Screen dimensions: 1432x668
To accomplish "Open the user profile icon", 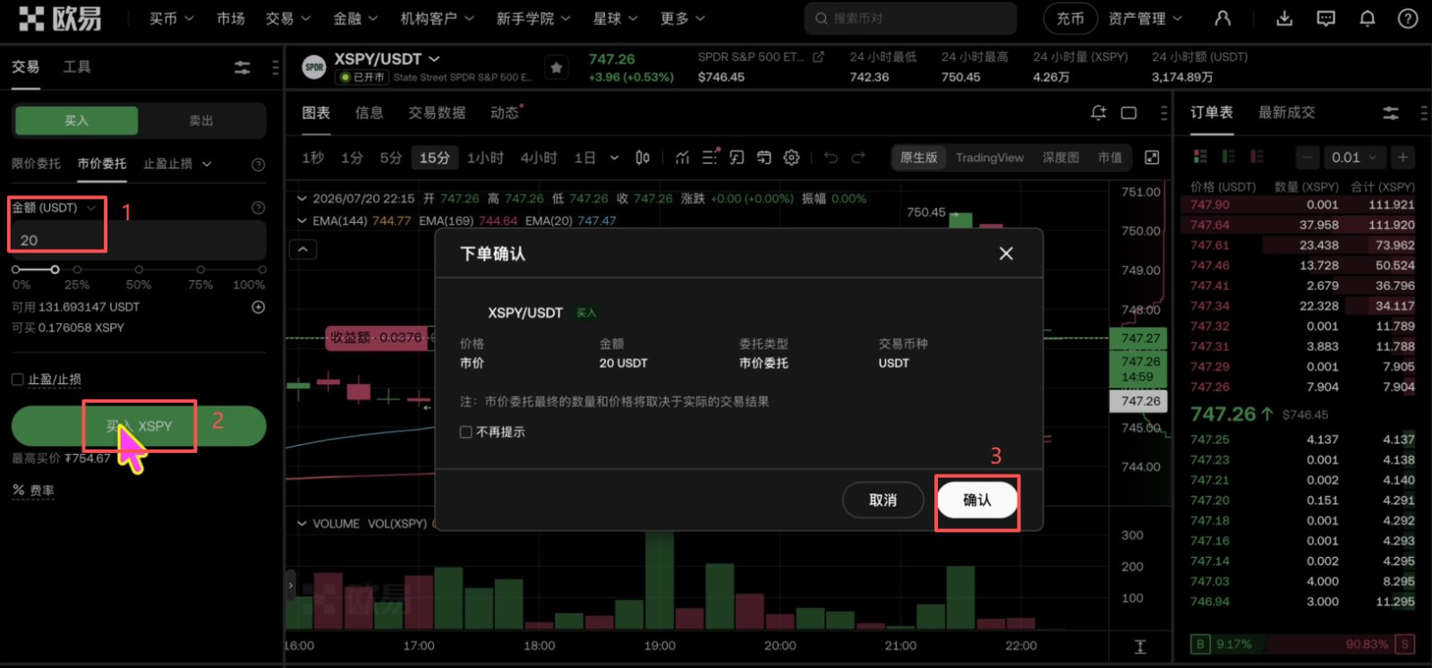I will 1223,18.
